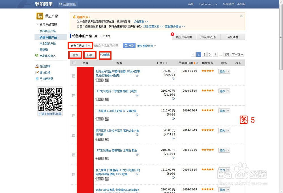Go to page 2 of results

pos(204,54)
